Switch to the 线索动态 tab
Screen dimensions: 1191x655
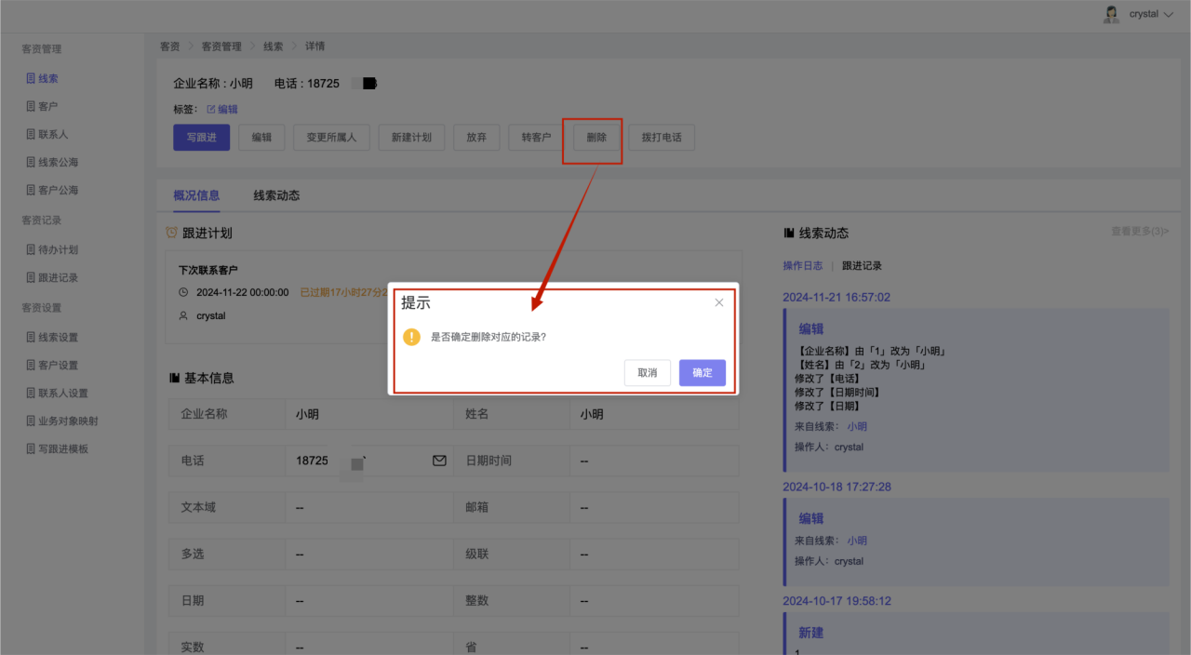tap(276, 195)
